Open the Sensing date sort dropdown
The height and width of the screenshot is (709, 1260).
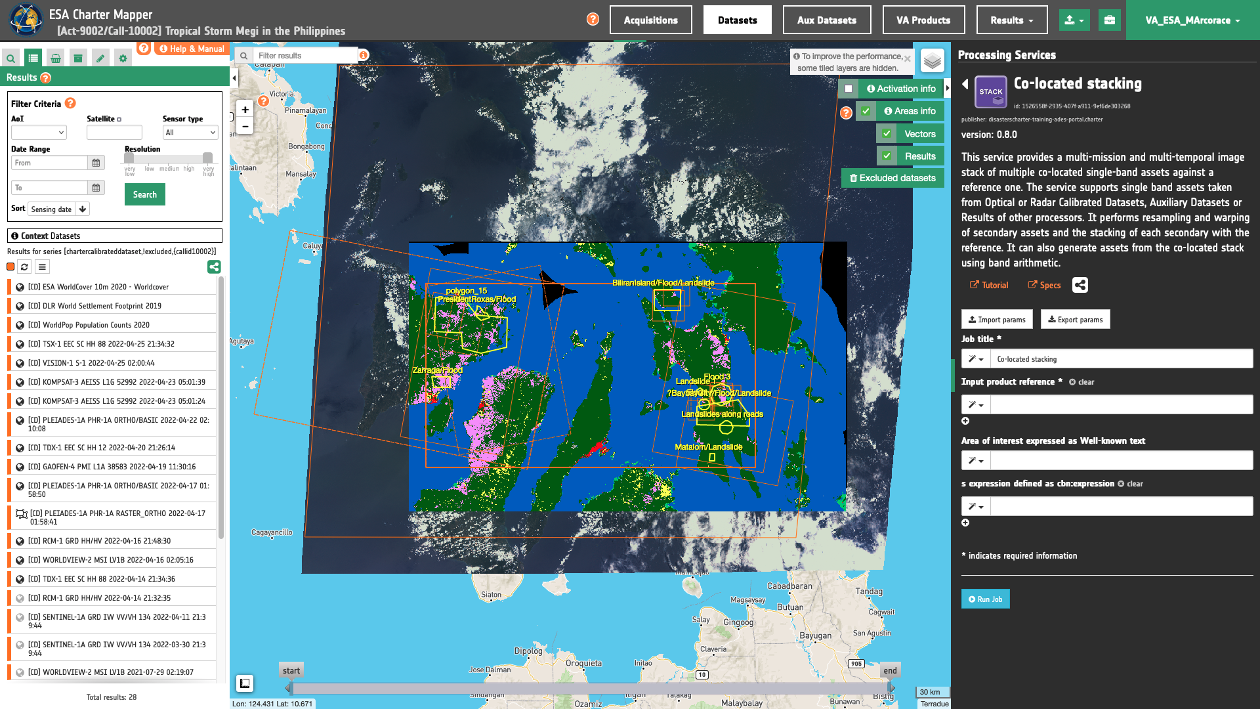[x=52, y=209]
